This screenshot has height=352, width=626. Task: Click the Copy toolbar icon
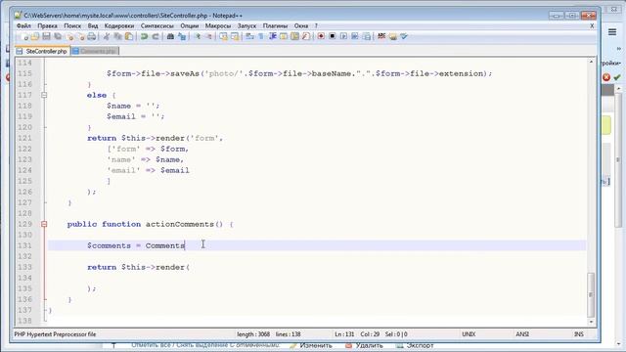point(117,37)
